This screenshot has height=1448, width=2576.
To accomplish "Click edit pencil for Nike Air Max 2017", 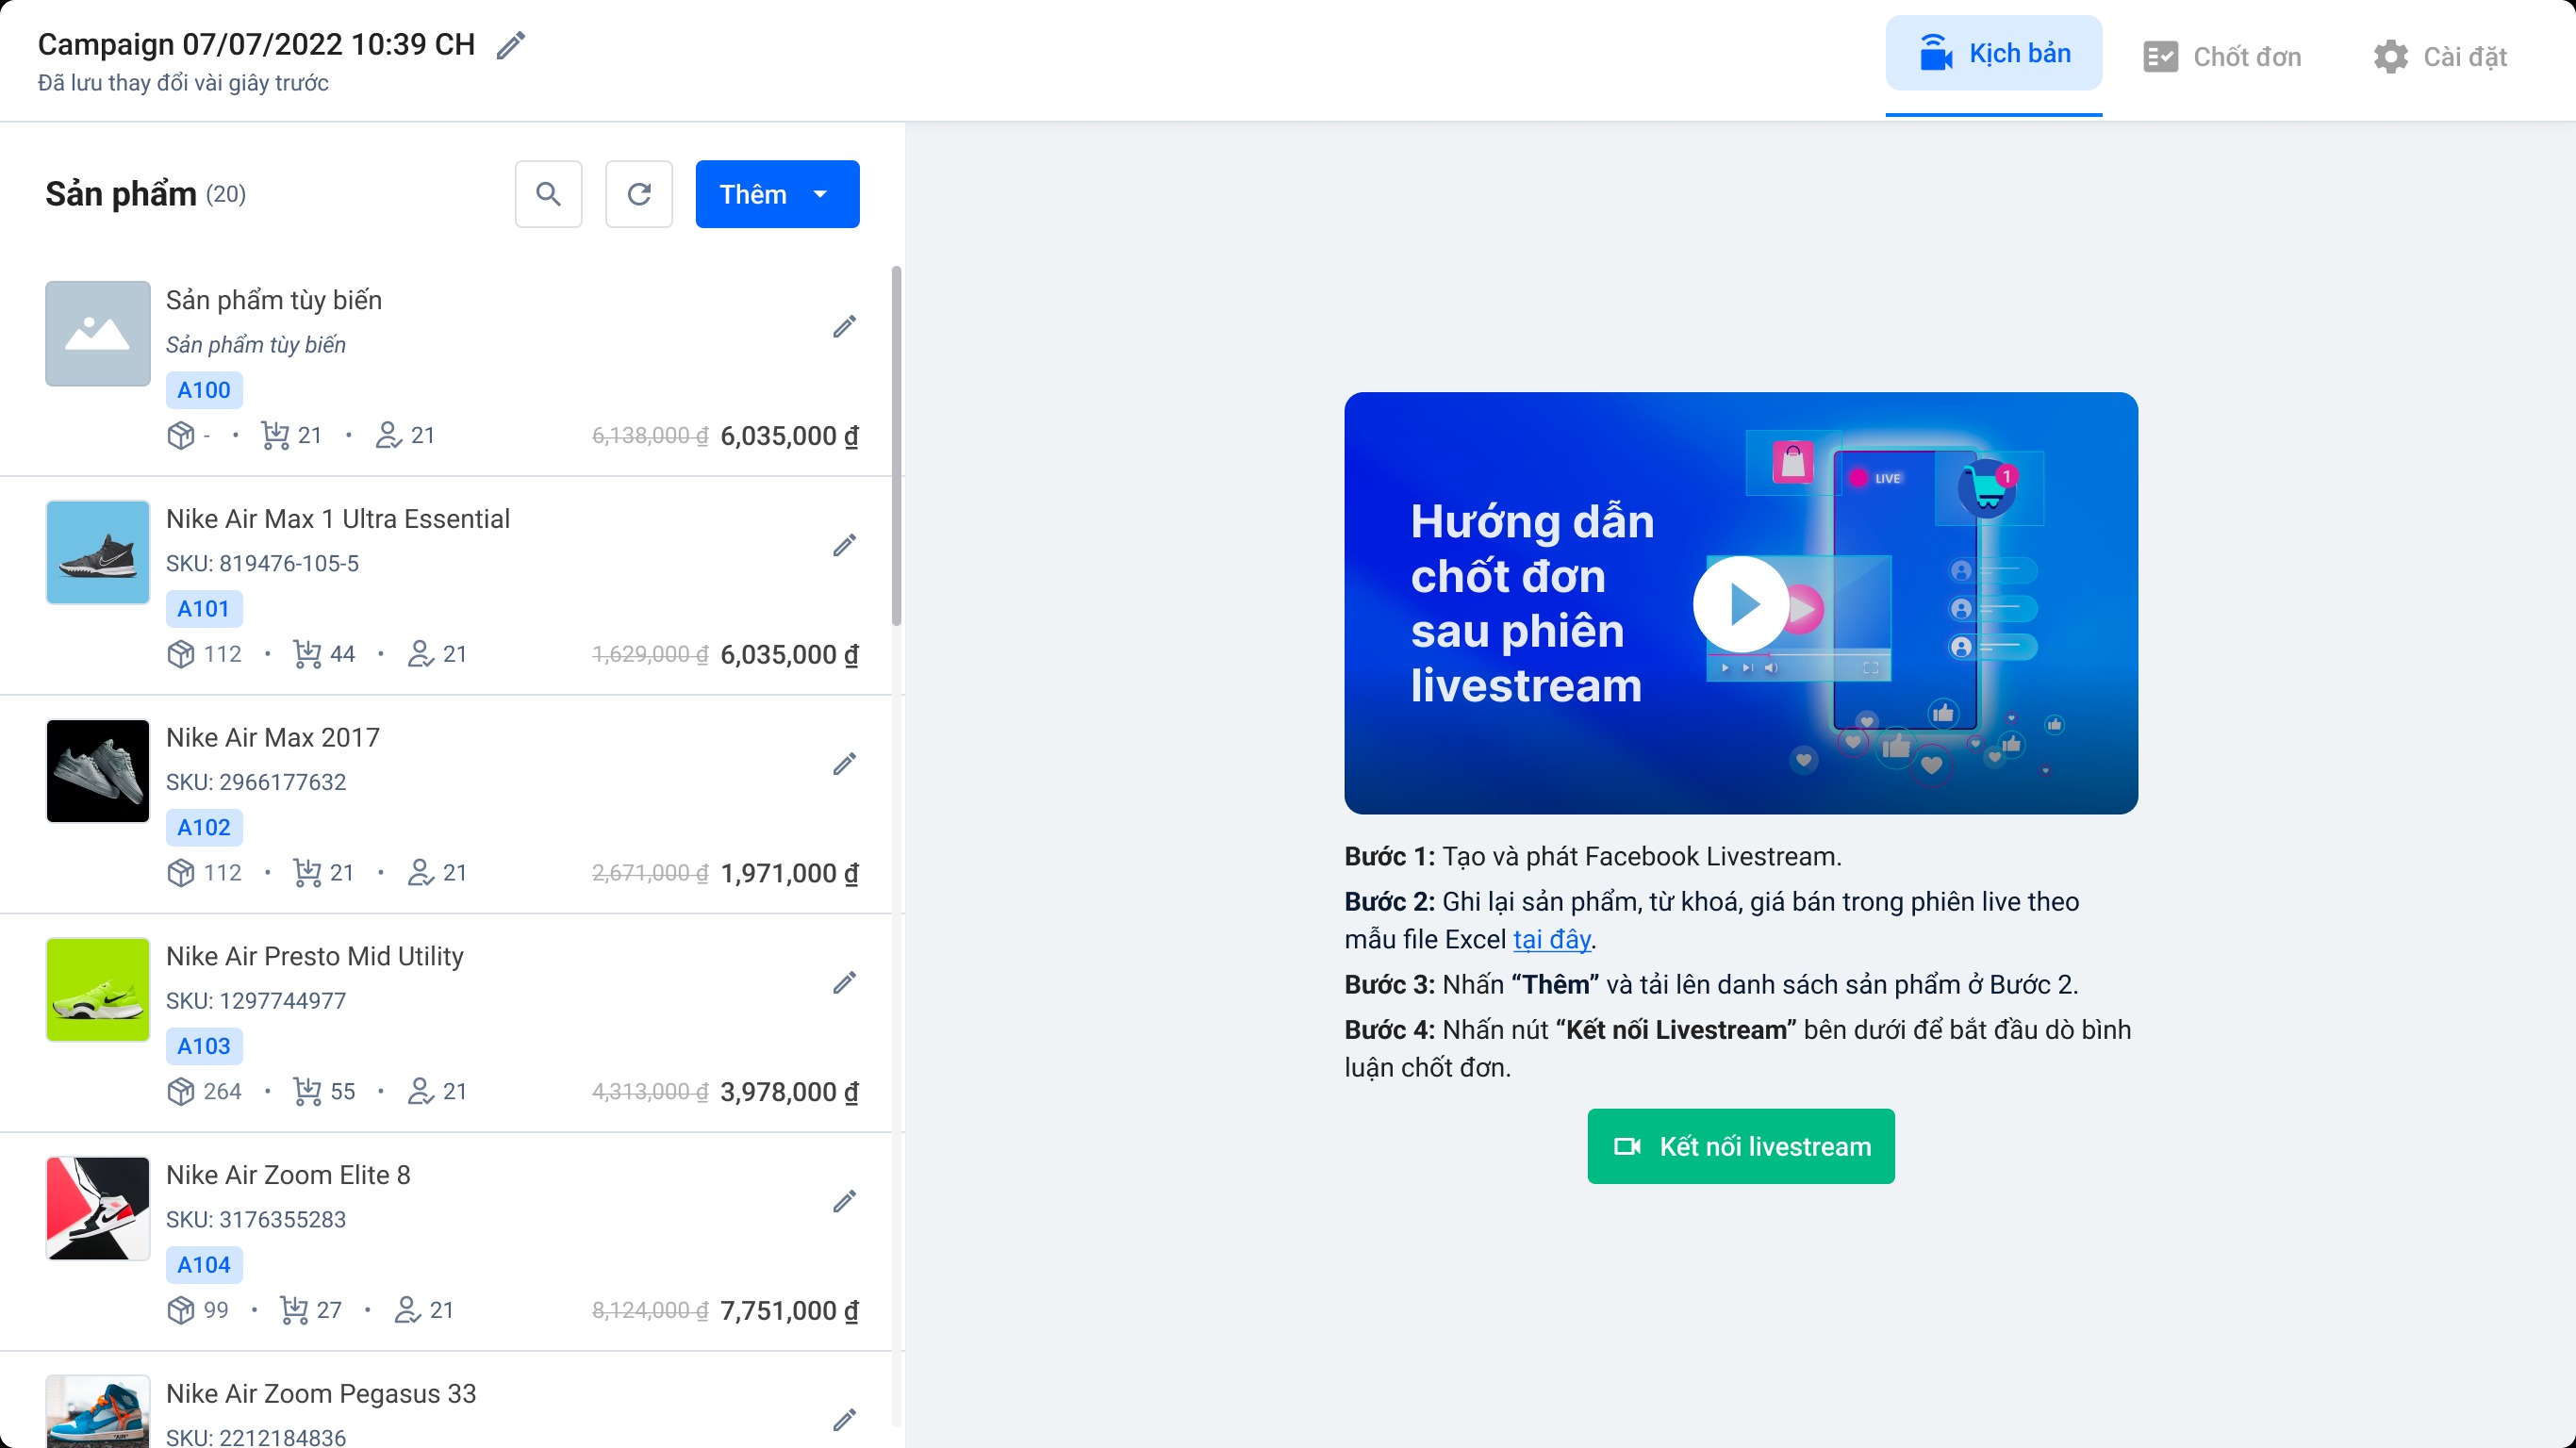I will (x=844, y=764).
